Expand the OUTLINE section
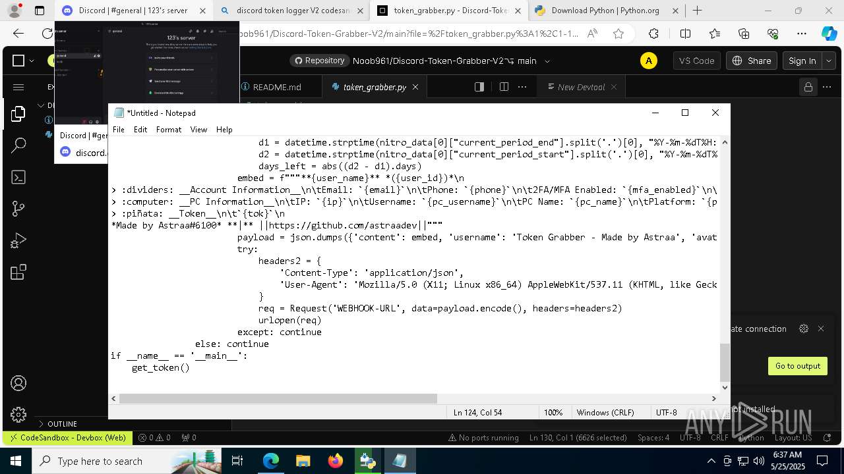This screenshot has height=474, width=844. pos(62,424)
